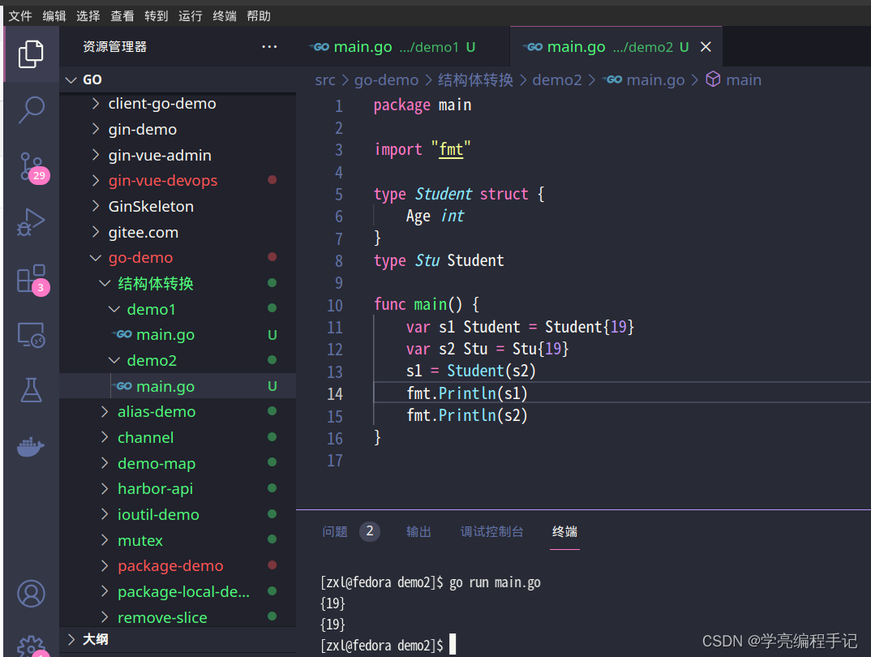This screenshot has height=657, width=871.
Task: Expand the mutex folder
Action: click(x=177, y=540)
